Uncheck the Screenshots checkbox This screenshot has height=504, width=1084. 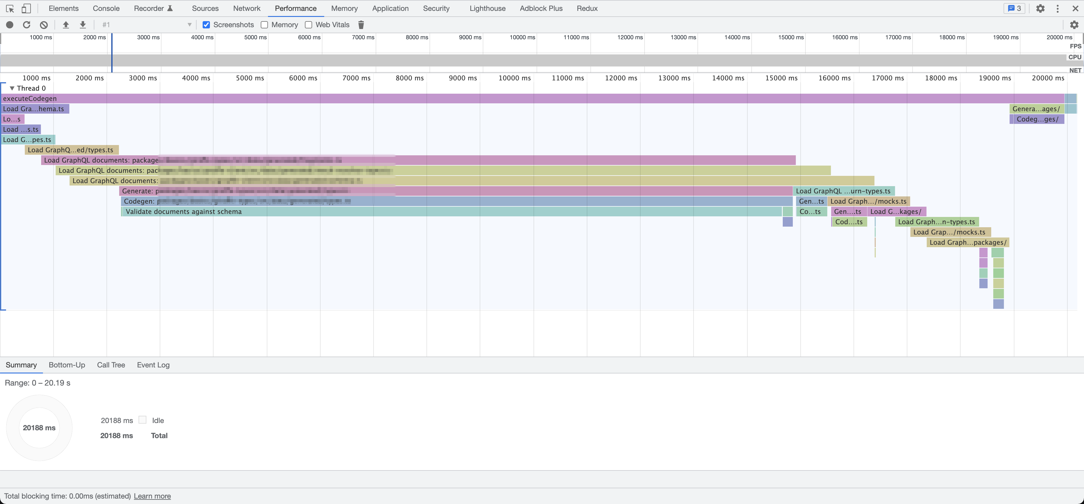pyautogui.click(x=206, y=25)
